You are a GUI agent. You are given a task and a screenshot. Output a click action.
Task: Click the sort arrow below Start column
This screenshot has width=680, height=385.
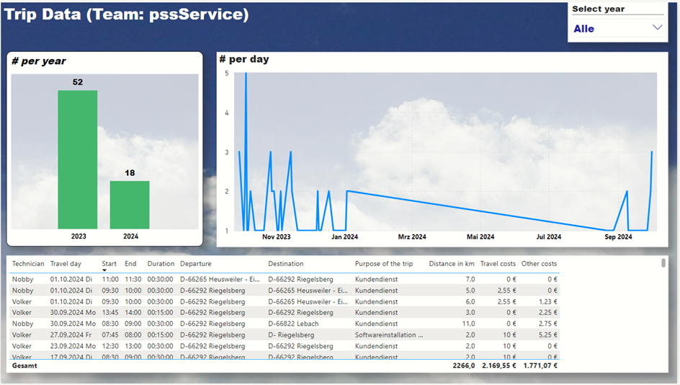pyautogui.click(x=104, y=271)
